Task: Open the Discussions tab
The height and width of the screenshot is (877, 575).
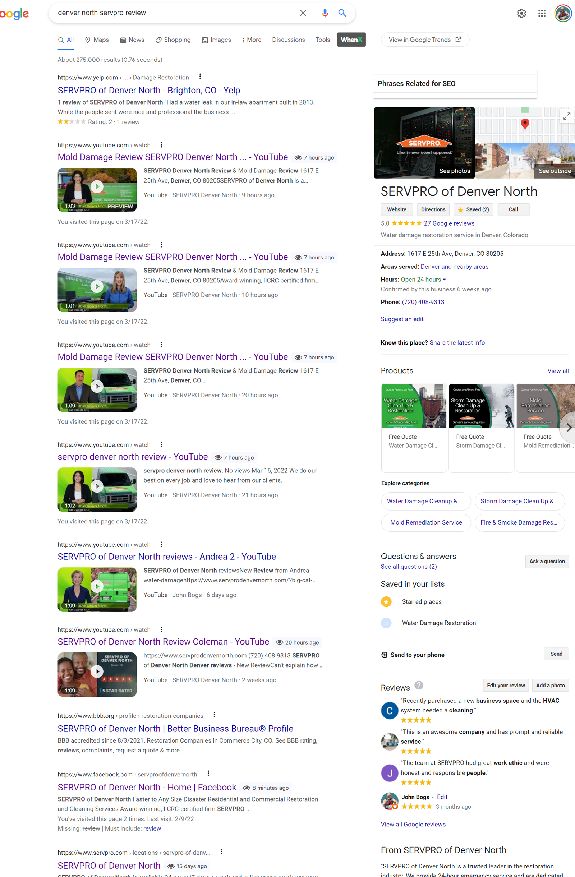Action: click(x=289, y=40)
